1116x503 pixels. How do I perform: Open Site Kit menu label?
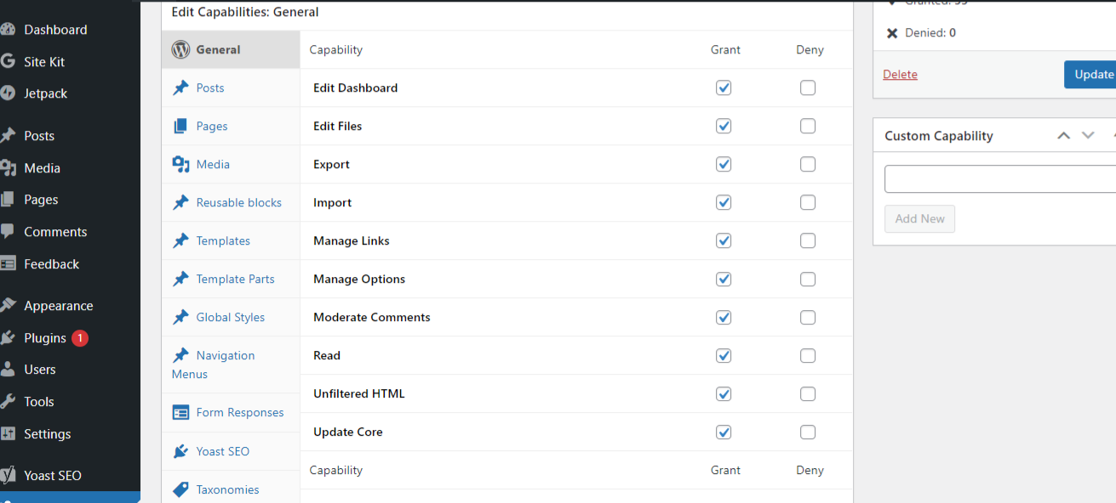coord(44,62)
